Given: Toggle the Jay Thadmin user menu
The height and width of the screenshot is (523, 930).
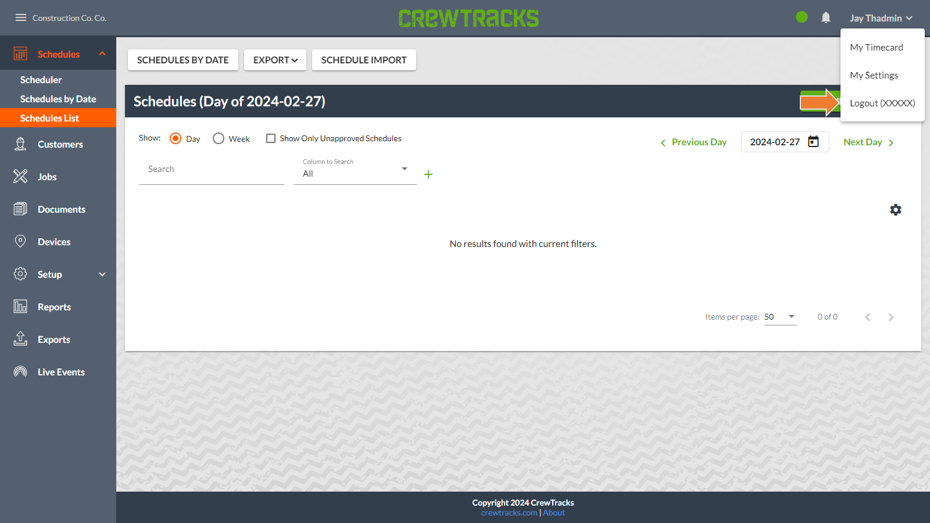Looking at the screenshot, I should (x=881, y=18).
